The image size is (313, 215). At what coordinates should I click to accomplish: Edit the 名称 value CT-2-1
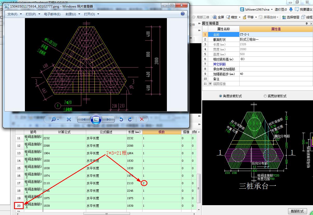click(276, 34)
